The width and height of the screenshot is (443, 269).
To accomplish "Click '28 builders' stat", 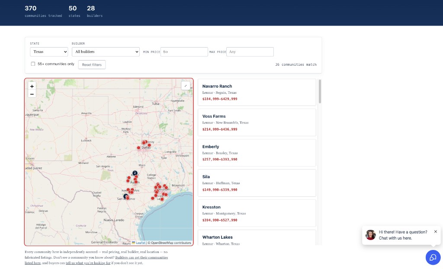I will [x=95, y=11].
